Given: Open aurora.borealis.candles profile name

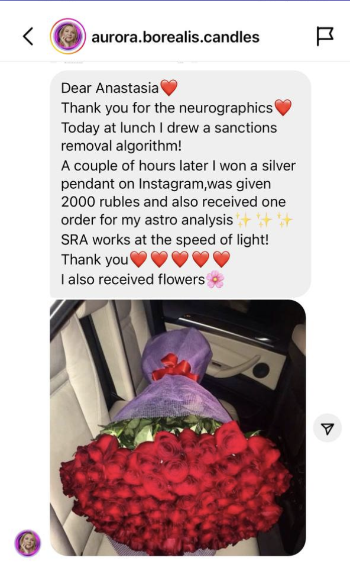Looking at the screenshot, I should point(176,37).
